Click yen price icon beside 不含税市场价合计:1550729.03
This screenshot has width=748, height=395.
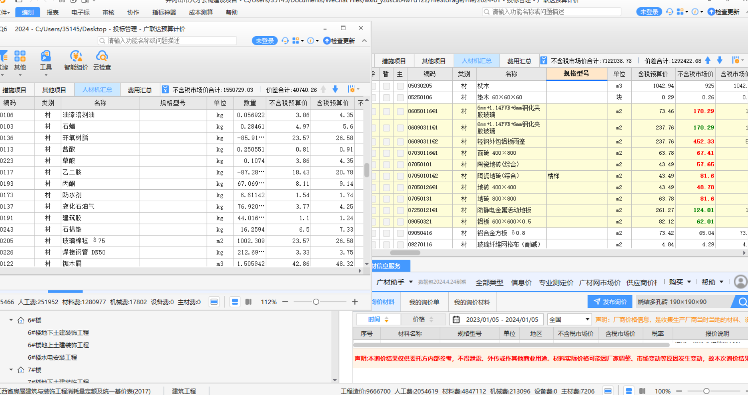pos(166,90)
